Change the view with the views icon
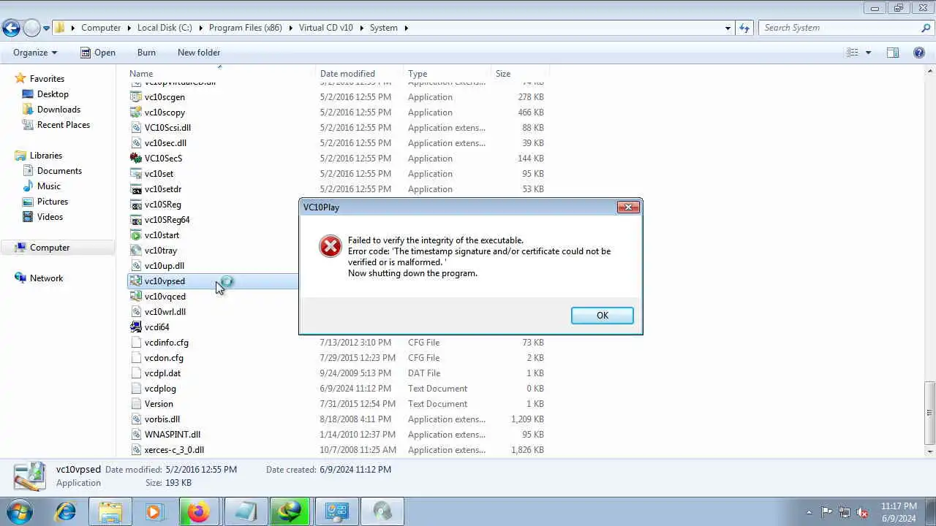The width and height of the screenshot is (936, 526). [853, 53]
